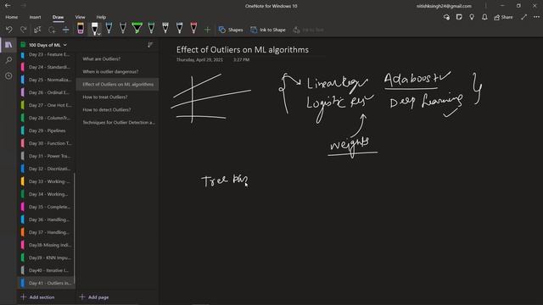Open the Home tab
This screenshot has height=305, width=543.
pos(11,17)
